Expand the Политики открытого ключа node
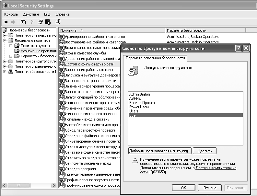 (x=5, y=61)
